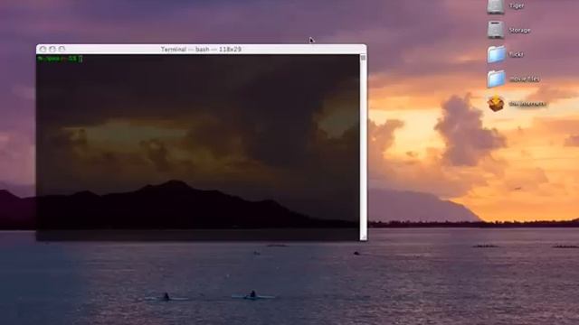The height and width of the screenshot is (325, 579).
Task: Minimize the Terminal window
Action: coord(52,49)
